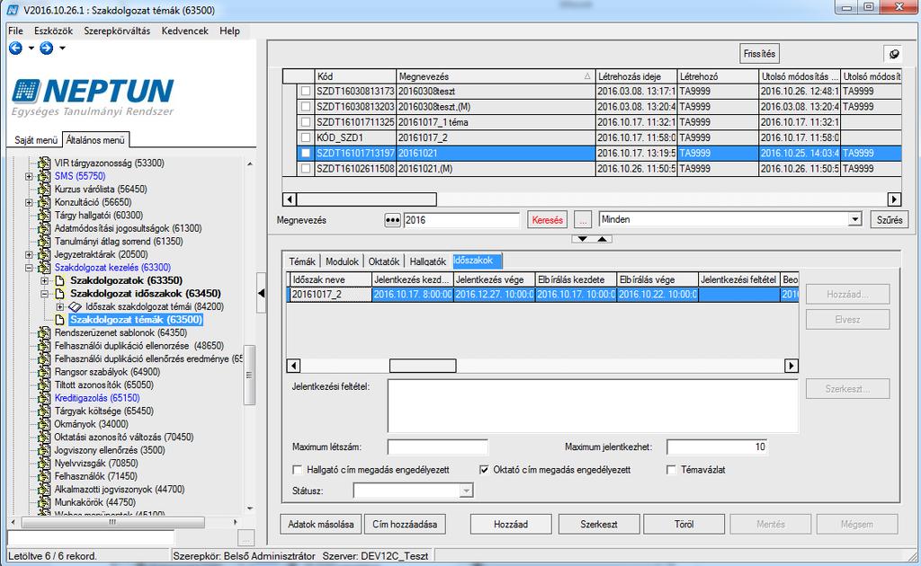Click the Neptun app icon in title bar
921x566 pixels.
click(x=13, y=10)
